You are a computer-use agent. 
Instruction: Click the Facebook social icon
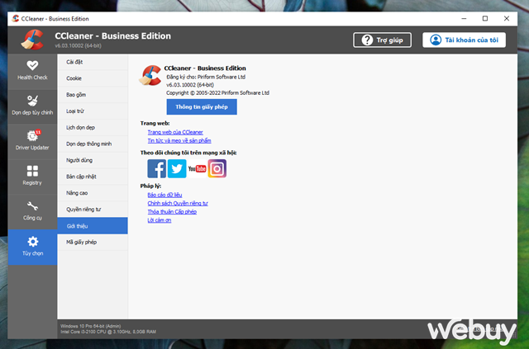[x=157, y=169]
